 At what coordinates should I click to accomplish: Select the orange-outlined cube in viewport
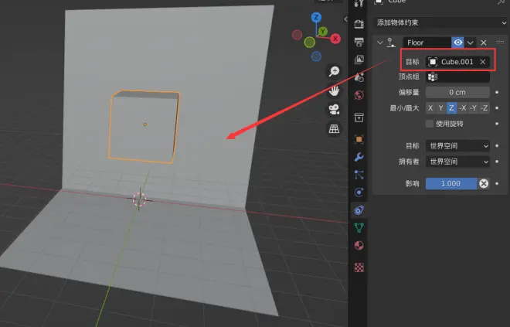pos(144,127)
